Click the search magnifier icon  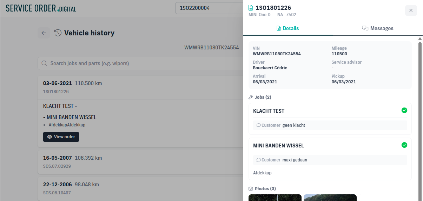pyautogui.click(x=45, y=63)
